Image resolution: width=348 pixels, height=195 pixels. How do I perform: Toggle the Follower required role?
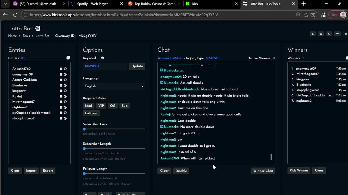91,113
